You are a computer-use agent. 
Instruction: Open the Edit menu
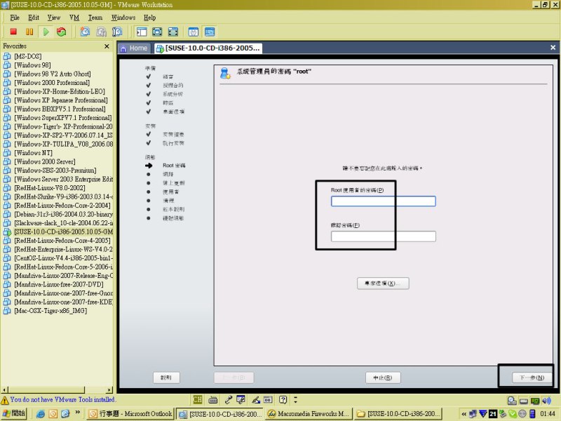(34, 18)
